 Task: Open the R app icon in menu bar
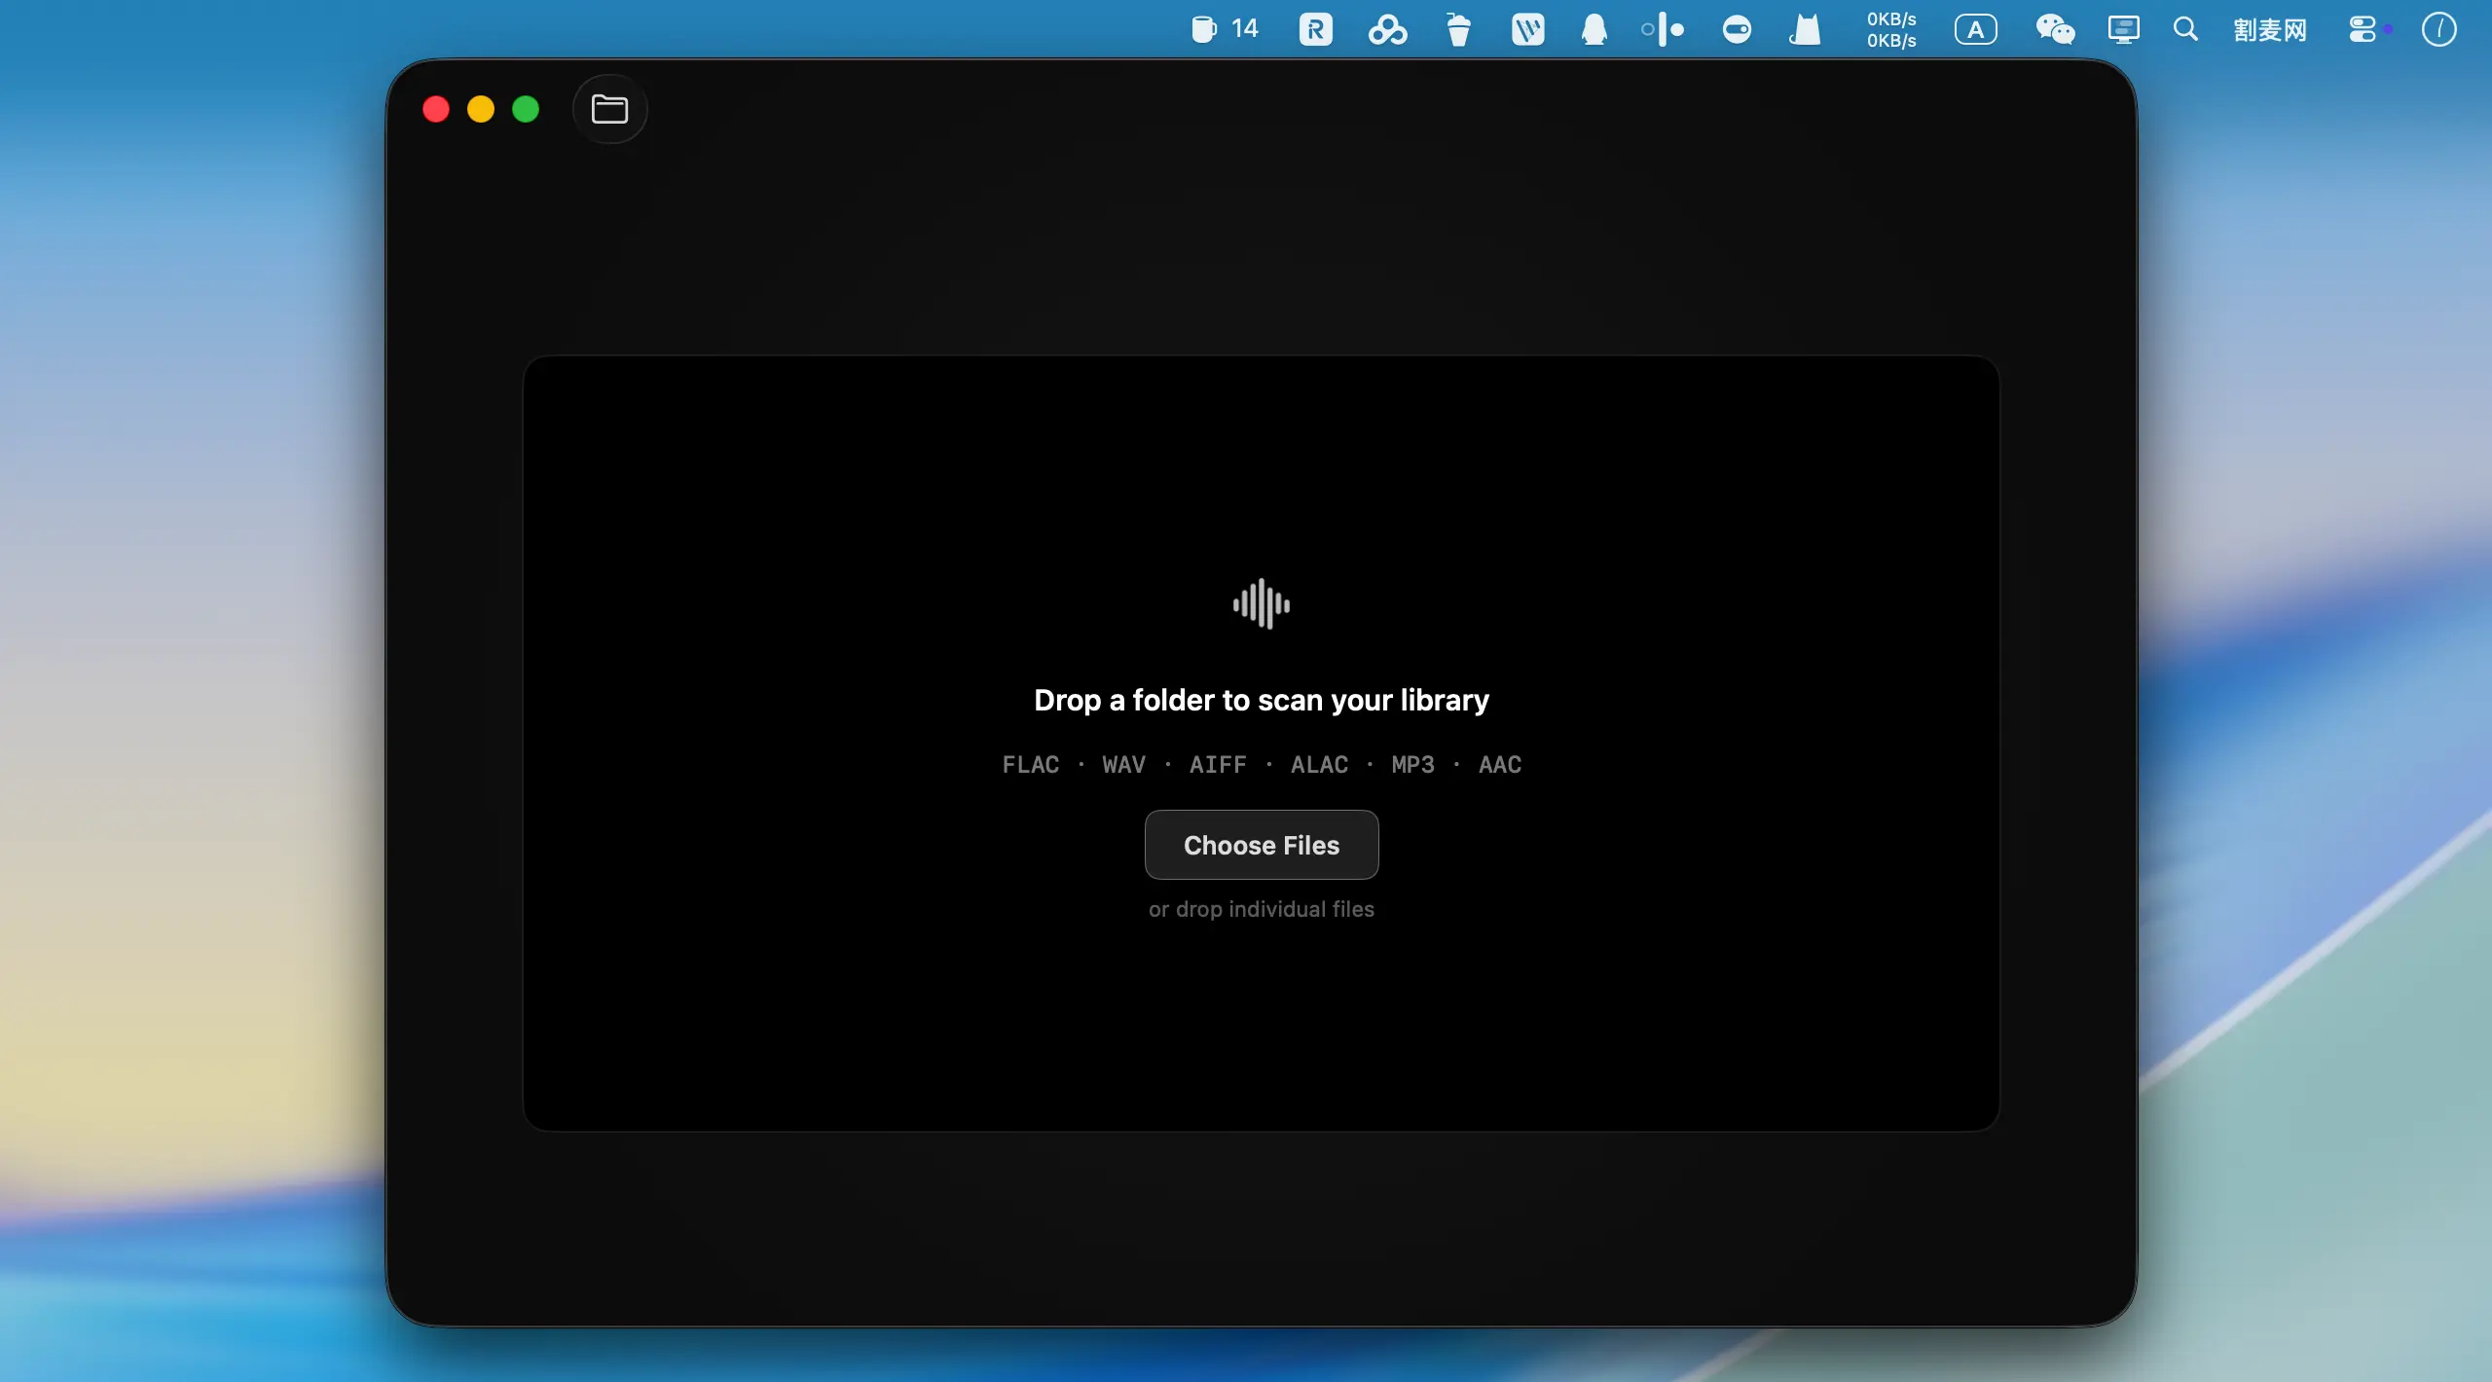pos(1315,29)
